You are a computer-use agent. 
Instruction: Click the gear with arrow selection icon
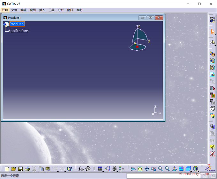pos(212,42)
